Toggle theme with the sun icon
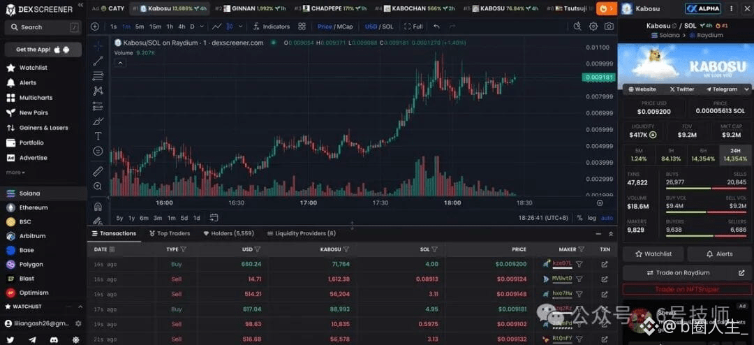 (x=76, y=339)
